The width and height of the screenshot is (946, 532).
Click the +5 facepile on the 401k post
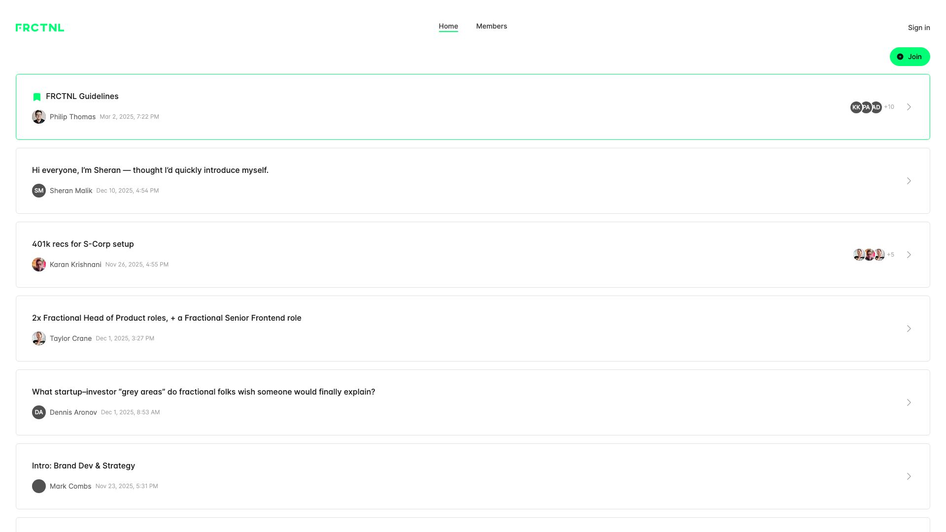[x=891, y=255]
